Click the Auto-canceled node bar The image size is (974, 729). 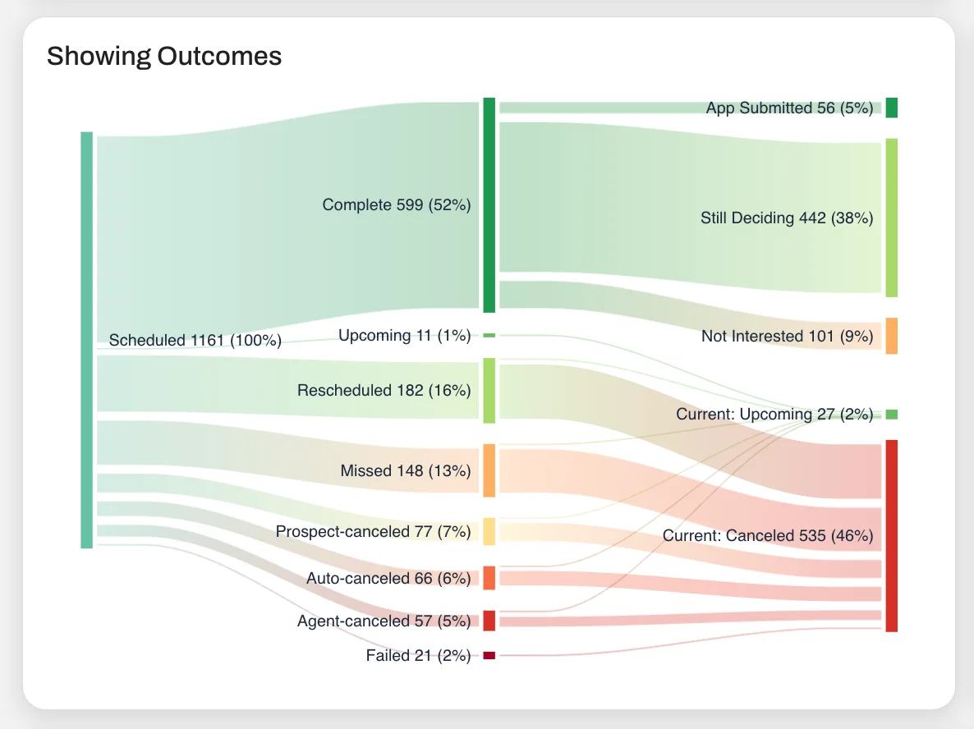[x=489, y=578]
